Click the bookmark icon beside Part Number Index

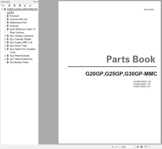(x=8, y=62)
